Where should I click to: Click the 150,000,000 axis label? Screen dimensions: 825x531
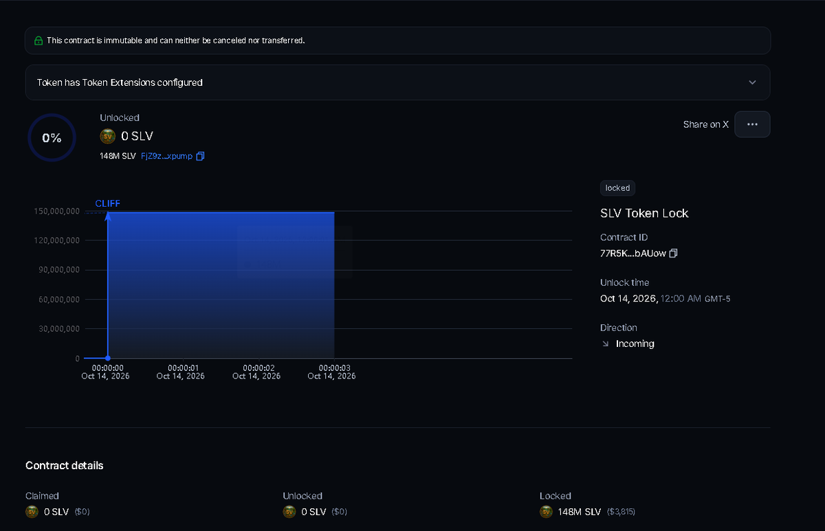(x=57, y=211)
